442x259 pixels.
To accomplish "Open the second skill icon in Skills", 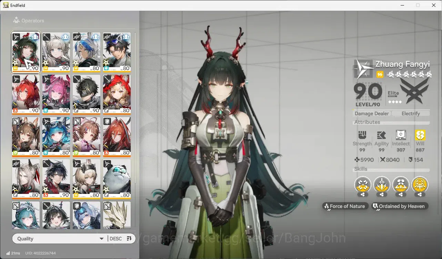I will (382, 185).
